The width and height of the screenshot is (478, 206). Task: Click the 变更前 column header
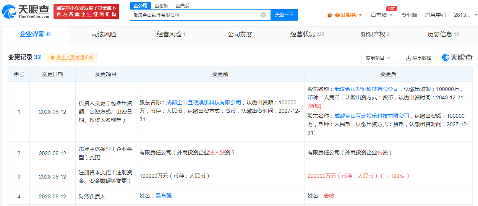pyautogui.click(x=220, y=74)
